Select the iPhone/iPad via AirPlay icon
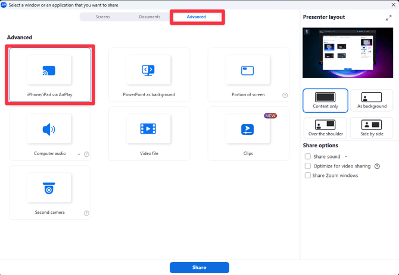Viewport: 399px width, 275px height. (49, 70)
